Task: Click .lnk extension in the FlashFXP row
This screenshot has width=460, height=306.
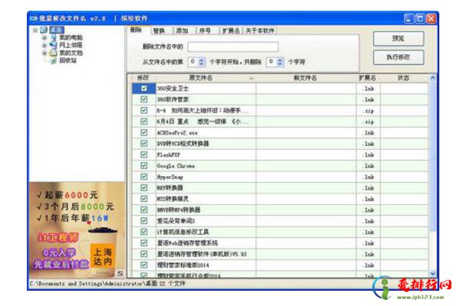Action: pyautogui.click(x=368, y=155)
